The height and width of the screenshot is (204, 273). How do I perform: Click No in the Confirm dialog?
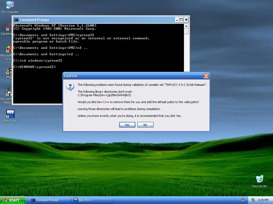145,125
